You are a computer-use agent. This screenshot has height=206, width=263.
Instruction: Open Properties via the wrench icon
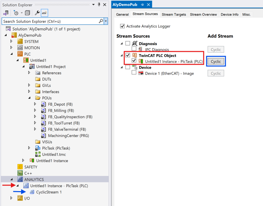(37, 13)
